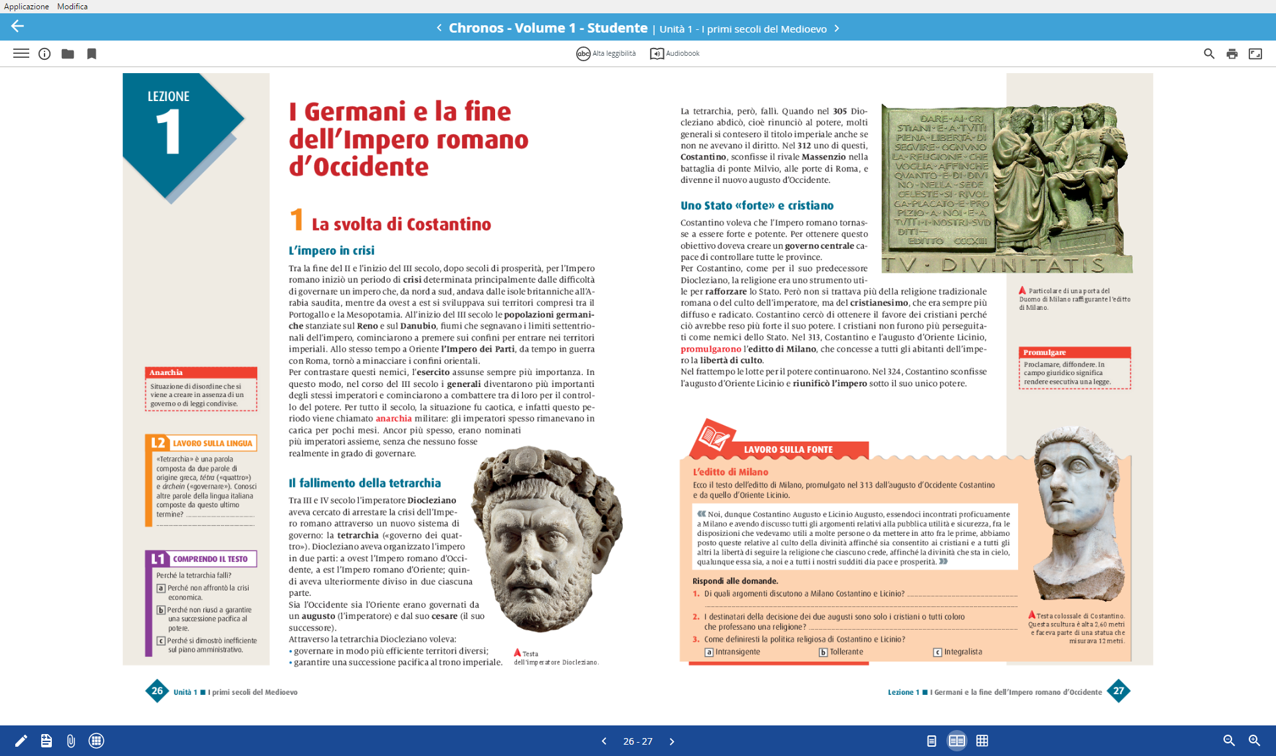Click page number 26 badge

tap(158, 691)
